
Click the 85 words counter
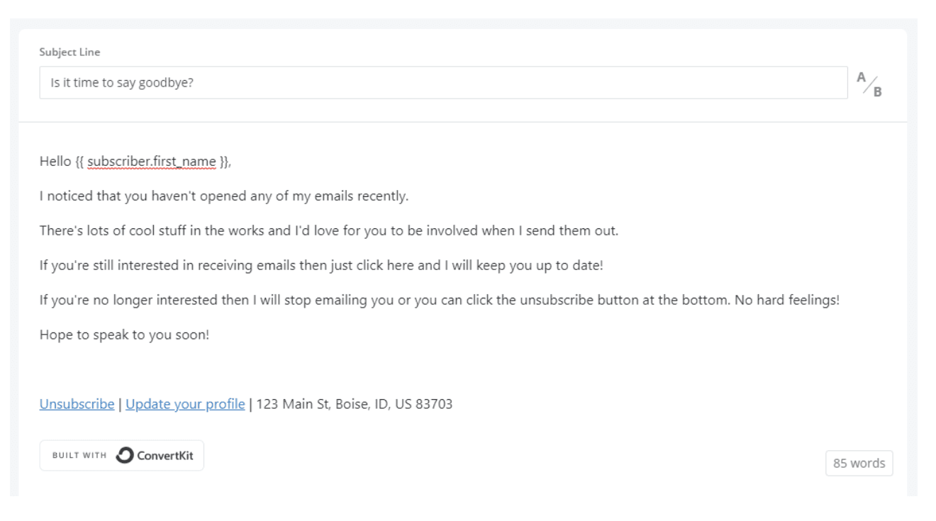(x=859, y=463)
